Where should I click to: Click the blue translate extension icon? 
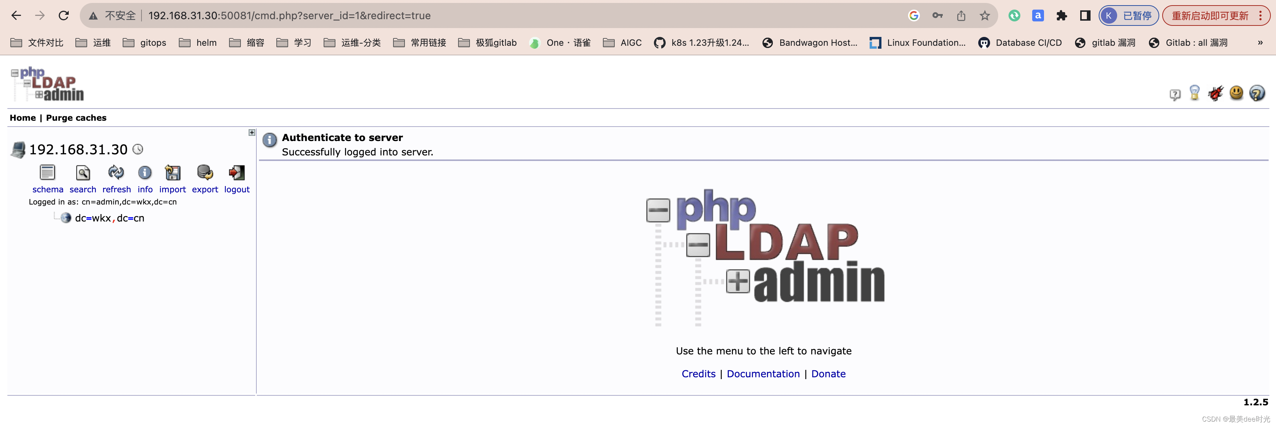point(1038,16)
